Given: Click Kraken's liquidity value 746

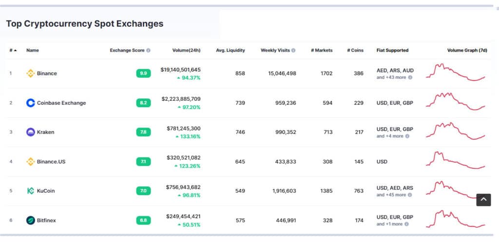Looking at the screenshot, I should pyautogui.click(x=240, y=132).
